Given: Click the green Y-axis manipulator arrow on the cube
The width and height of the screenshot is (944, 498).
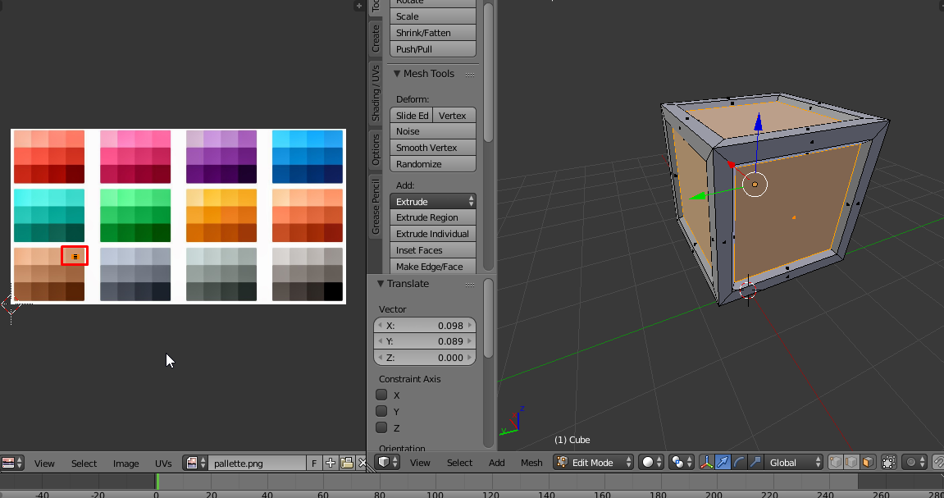Looking at the screenshot, I should point(696,196).
